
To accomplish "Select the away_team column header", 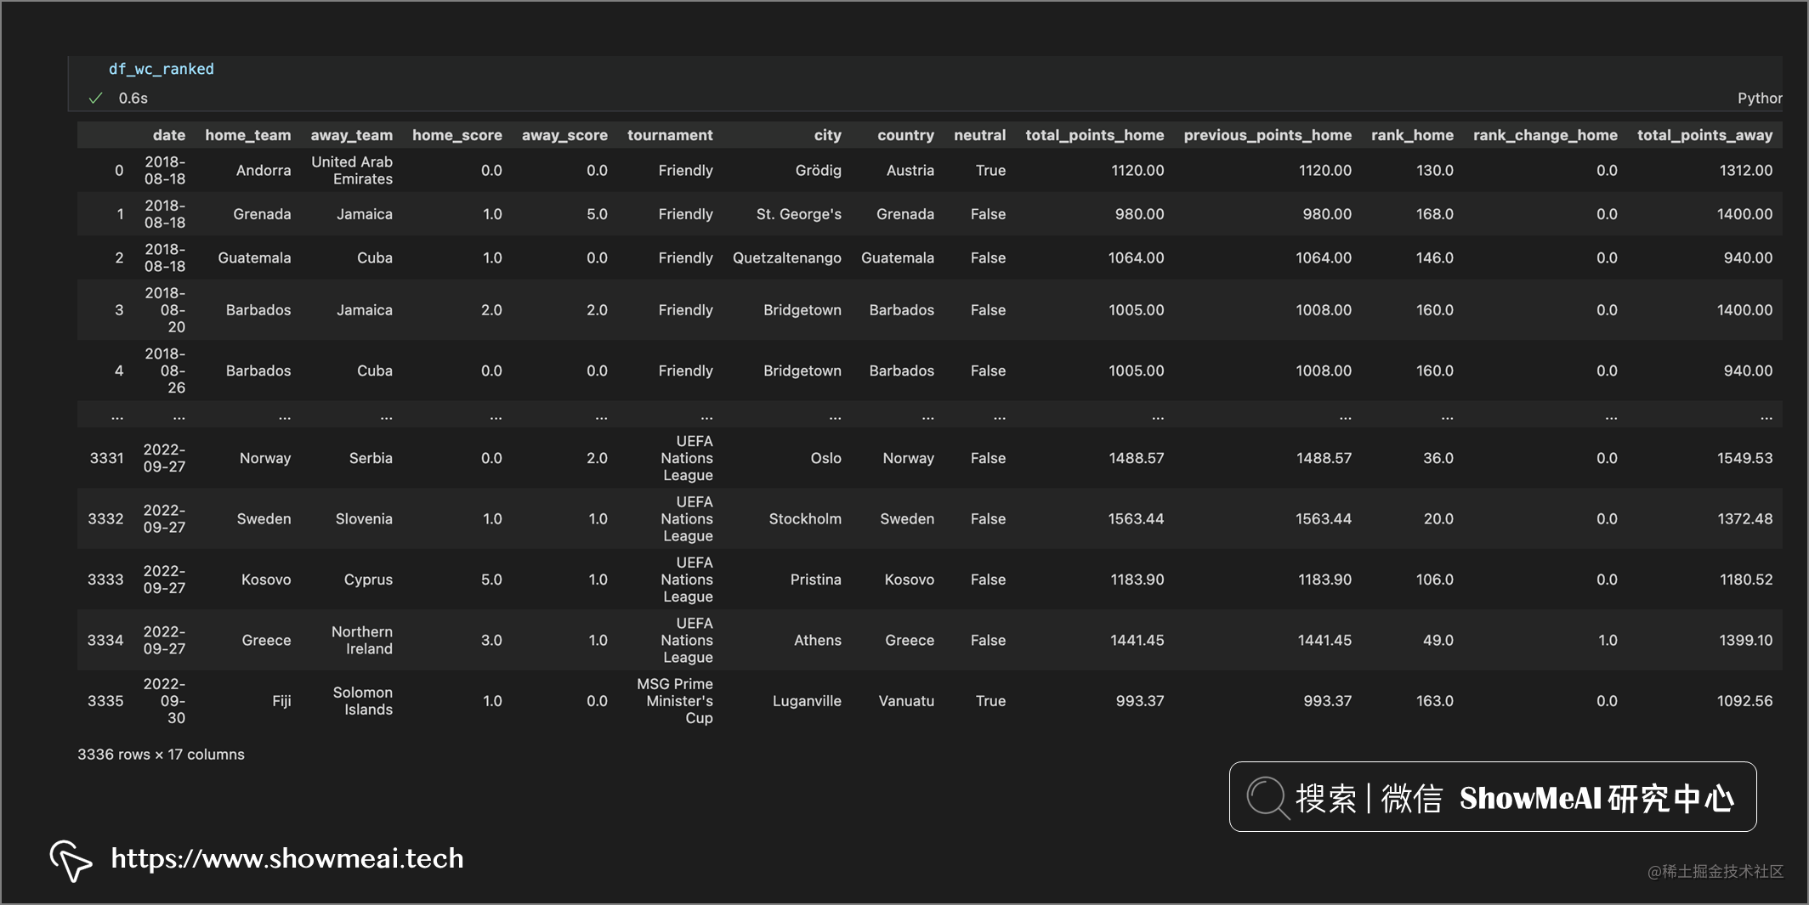I will click(352, 135).
